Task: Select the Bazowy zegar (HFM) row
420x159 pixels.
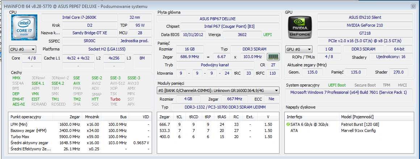Action: [x=80, y=131]
